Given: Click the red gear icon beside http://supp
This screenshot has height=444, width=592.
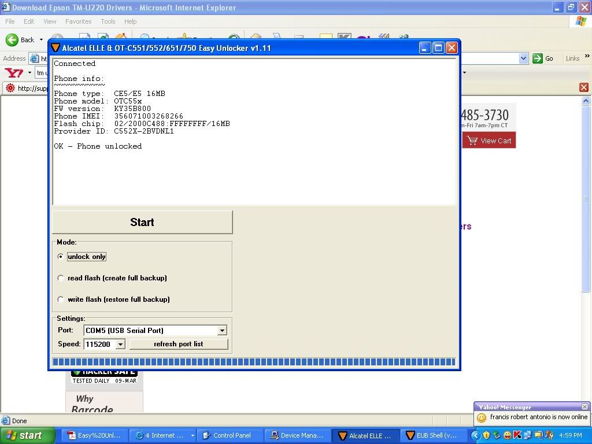Looking at the screenshot, I should tap(10, 88).
